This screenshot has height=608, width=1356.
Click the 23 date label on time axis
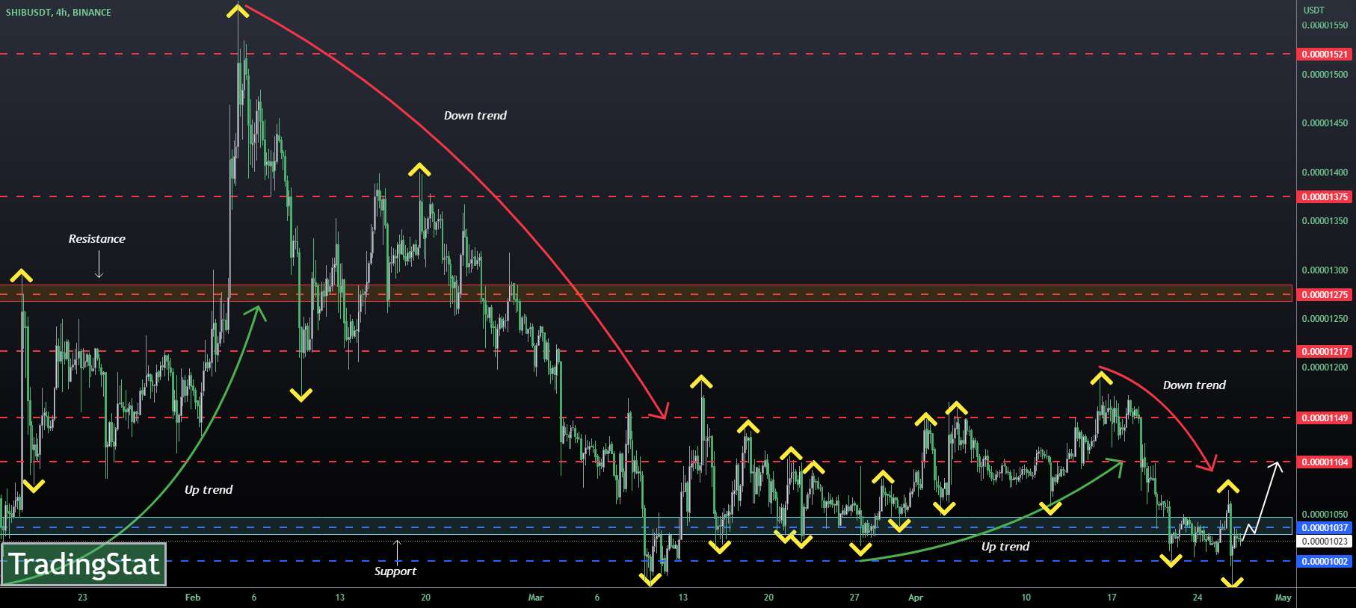[82, 598]
